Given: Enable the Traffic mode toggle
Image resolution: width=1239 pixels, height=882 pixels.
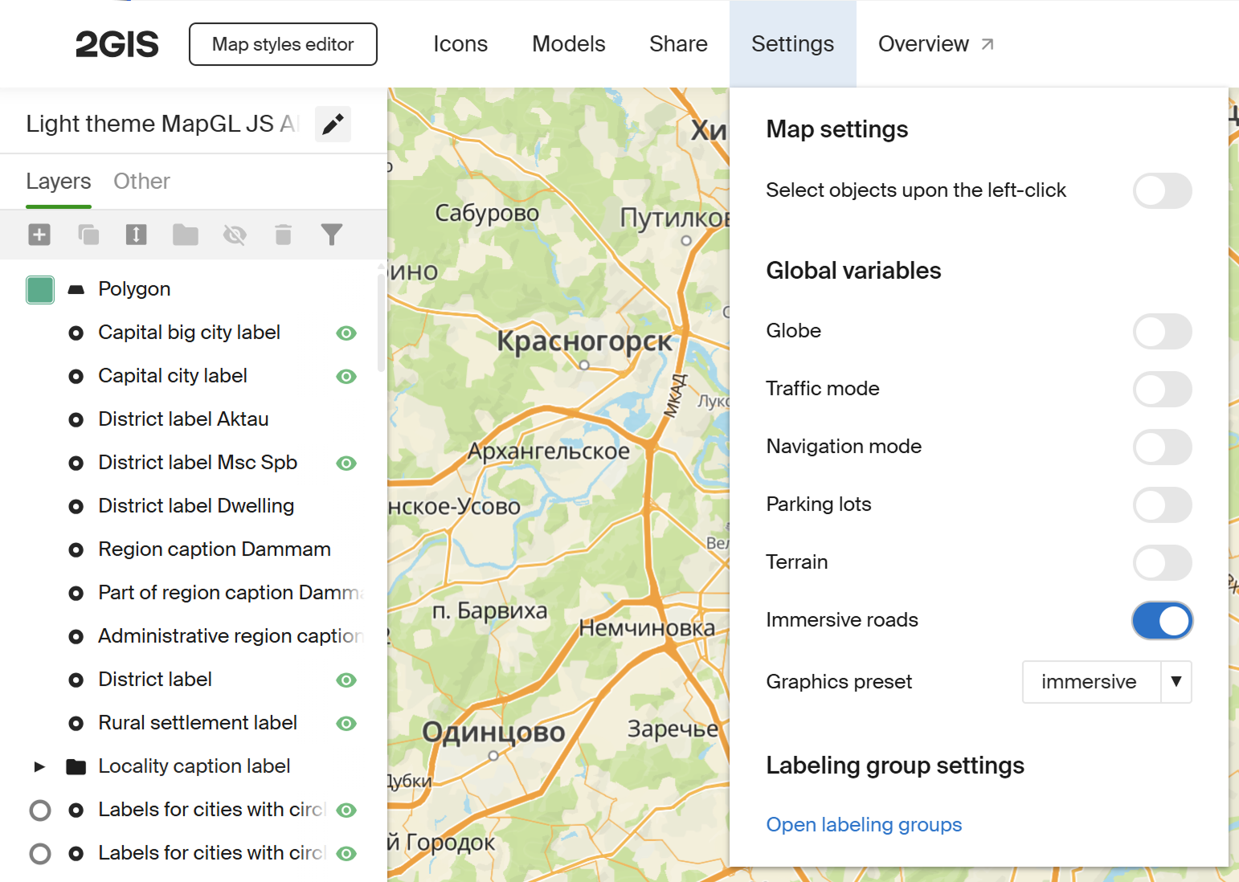Looking at the screenshot, I should [x=1162, y=390].
